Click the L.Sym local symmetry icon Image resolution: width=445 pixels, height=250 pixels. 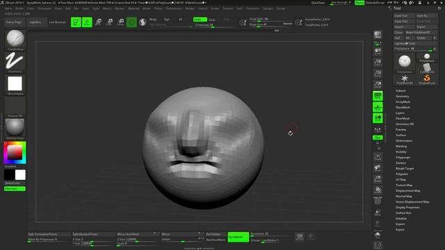pos(378,130)
